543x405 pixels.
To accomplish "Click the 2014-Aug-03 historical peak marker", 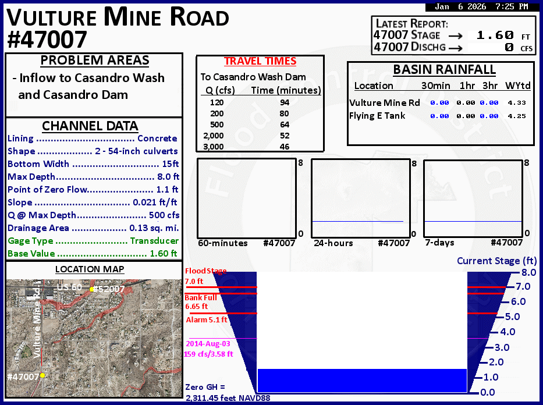I will click(x=208, y=349).
